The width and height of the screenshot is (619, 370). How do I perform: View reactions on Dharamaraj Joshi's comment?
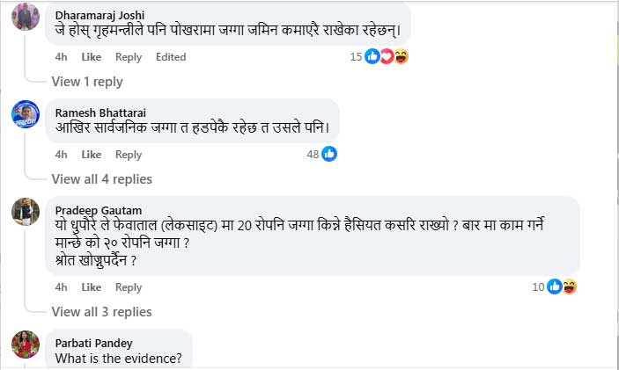click(x=387, y=56)
